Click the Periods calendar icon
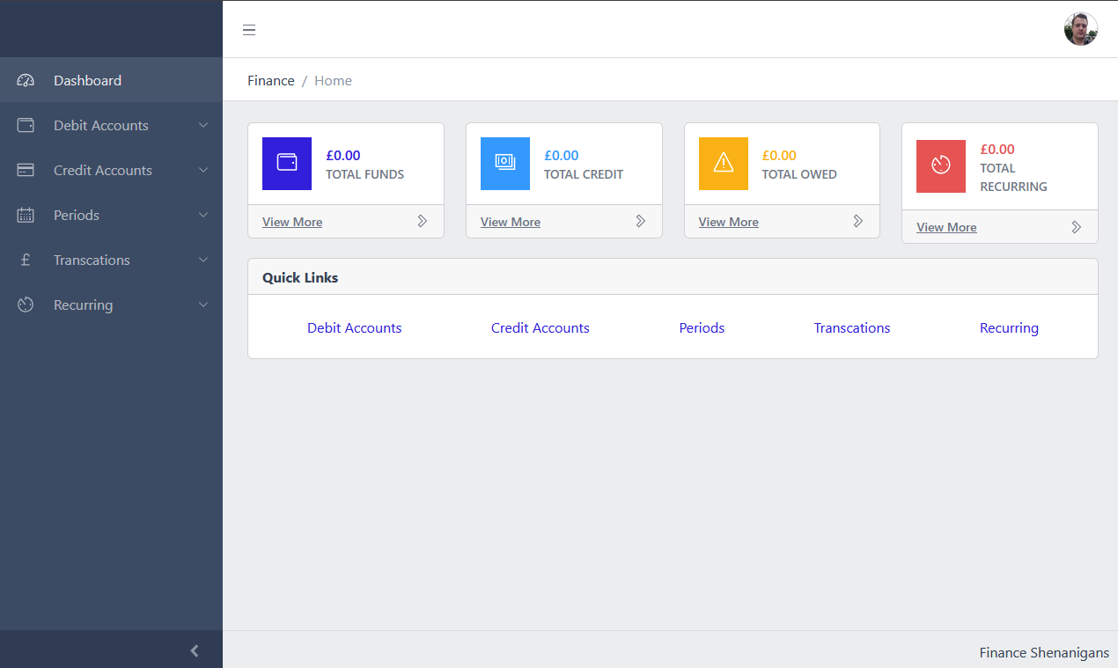The height and width of the screenshot is (668, 1118). 25,215
